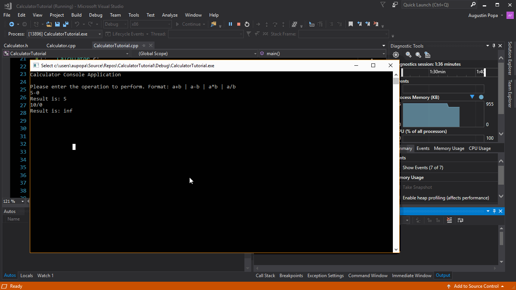Restart the debug session icon
Image resolution: width=516 pixels, height=290 pixels.
tap(247, 24)
